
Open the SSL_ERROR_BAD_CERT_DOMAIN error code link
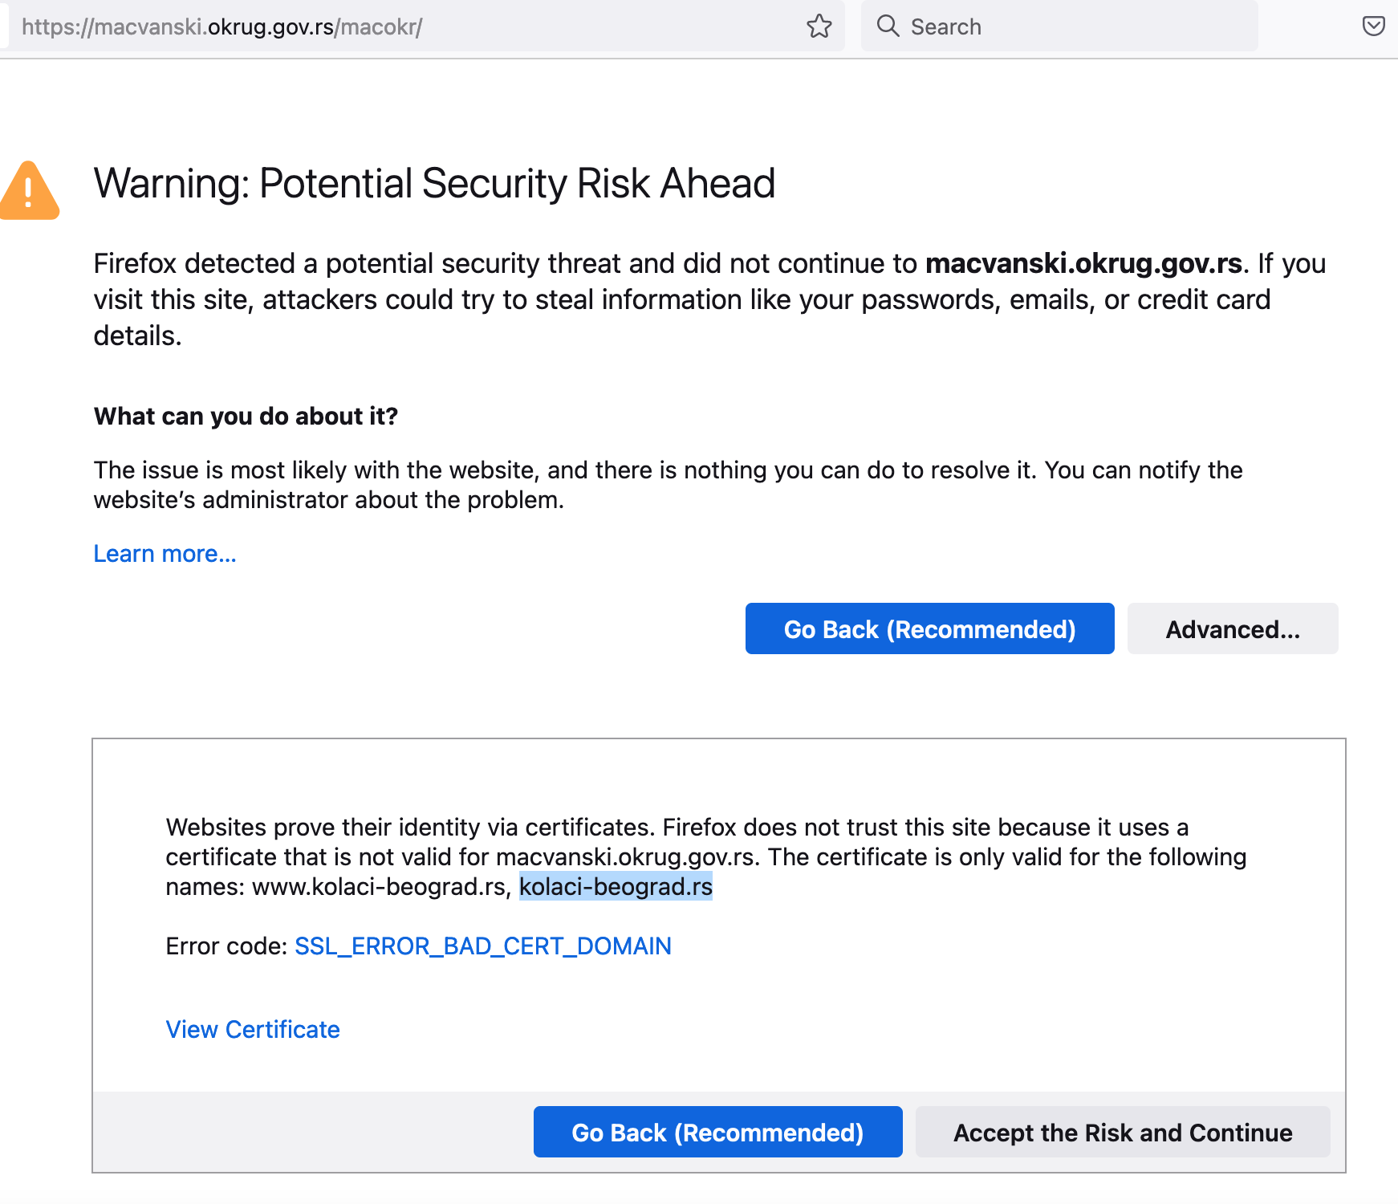pyautogui.click(x=483, y=946)
